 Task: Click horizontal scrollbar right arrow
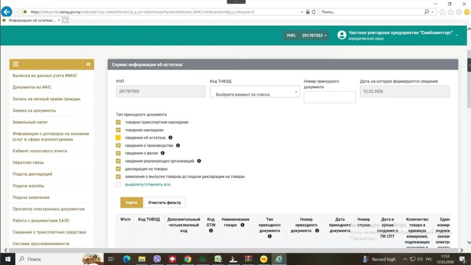pyautogui.click(x=462, y=250)
